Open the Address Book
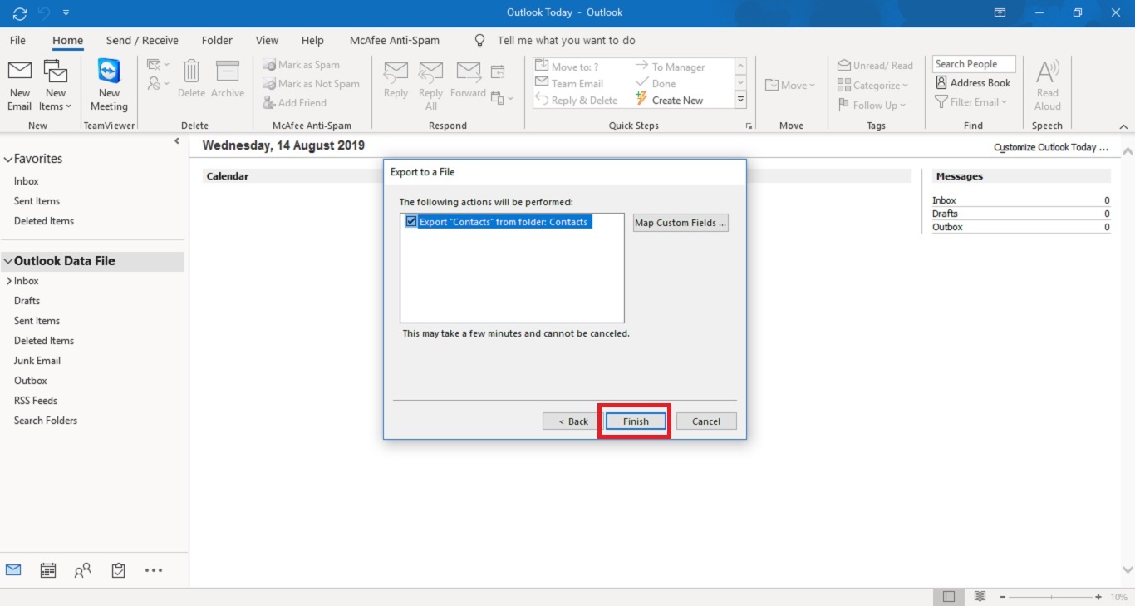The width and height of the screenshot is (1135, 606). (x=973, y=83)
